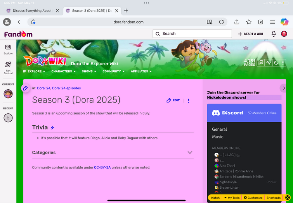Open the browser hamburger menu

pos(272,22)
